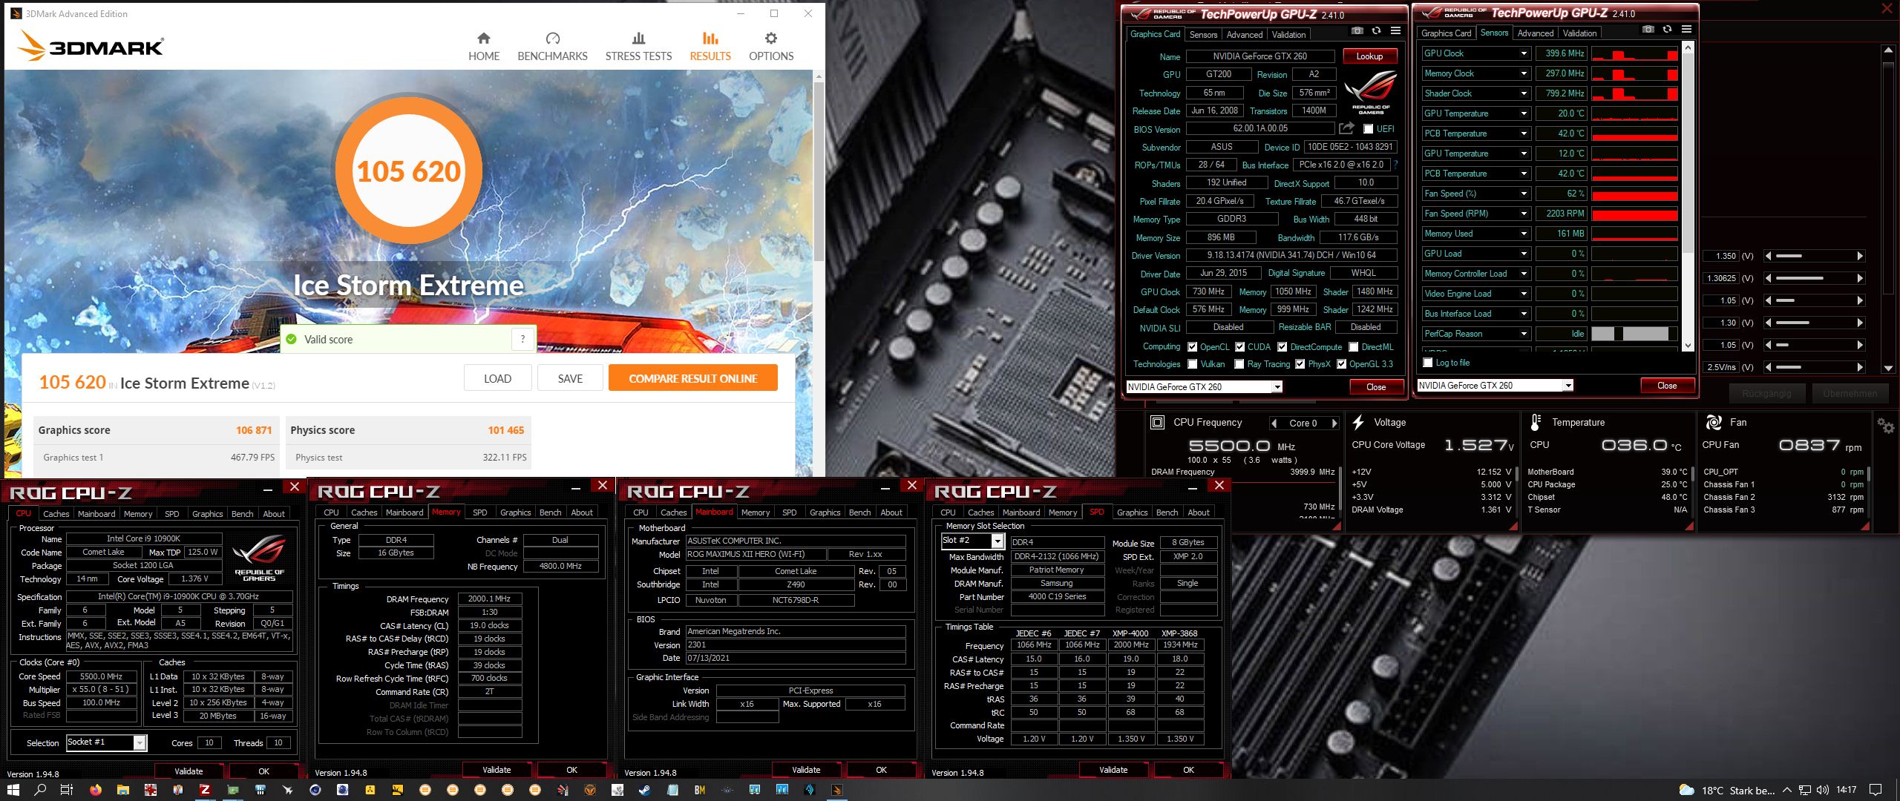
Task: Enable Log to file checkbox
Action: pyautogui.click(x=1427, y=363)
